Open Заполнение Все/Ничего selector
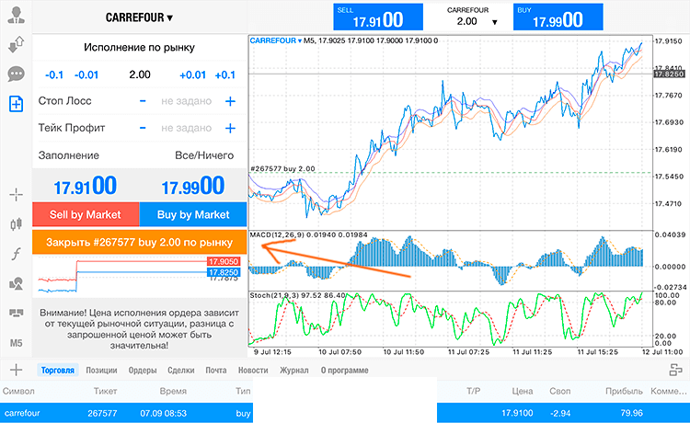 tap(140, 155)
